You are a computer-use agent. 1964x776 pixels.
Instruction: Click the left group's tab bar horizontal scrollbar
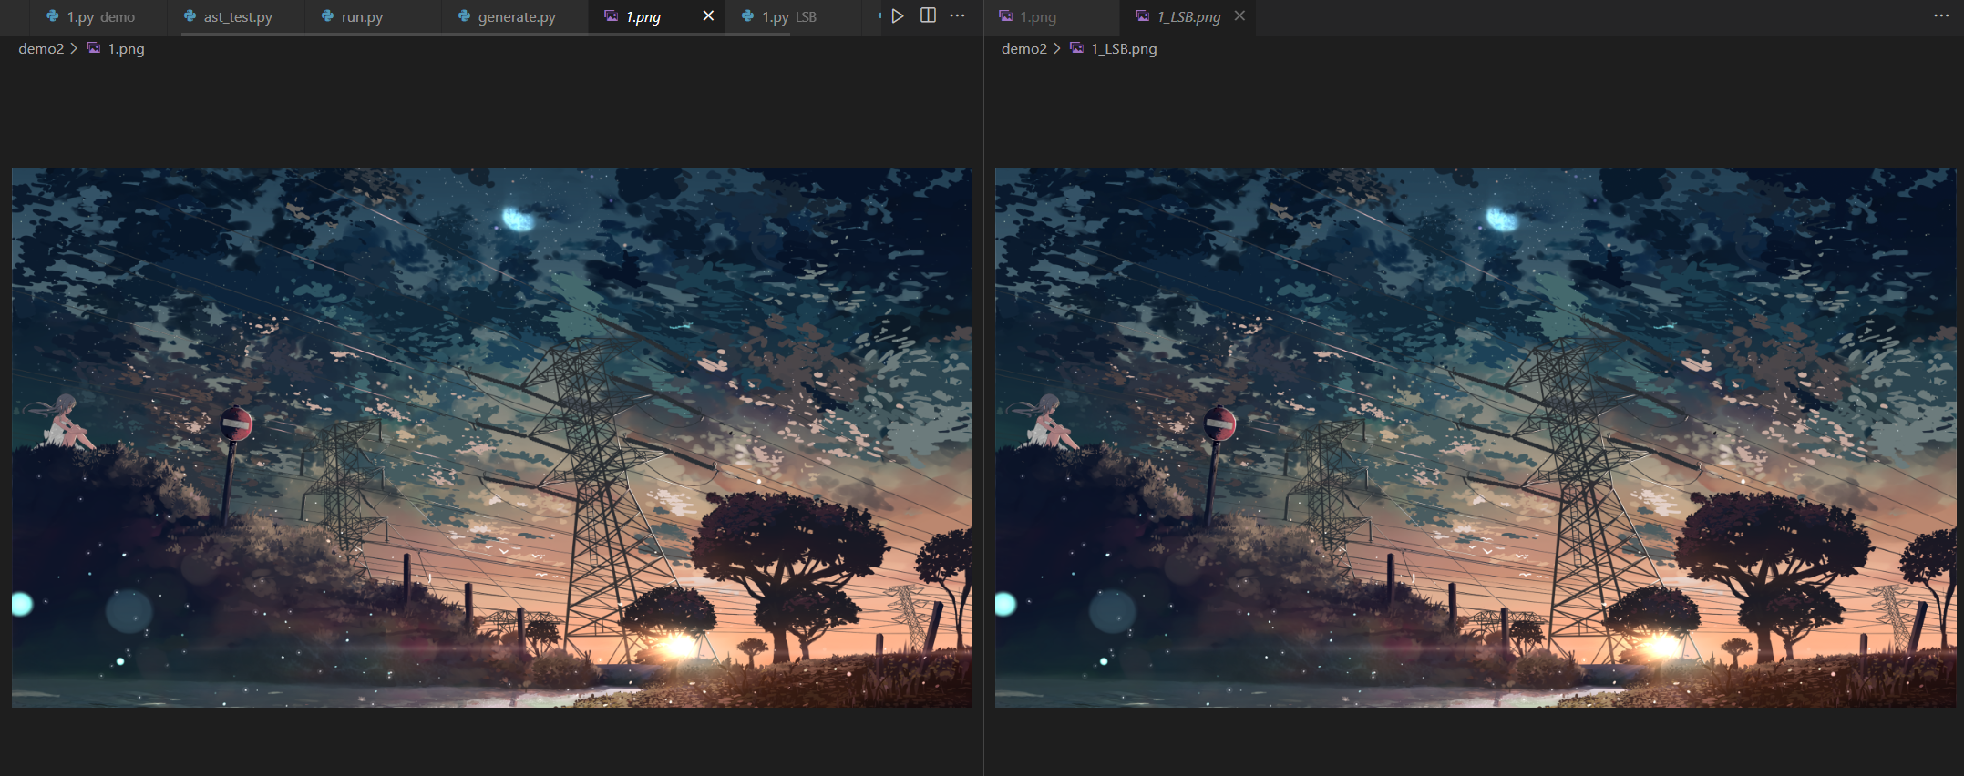click(x=485, y=34)
